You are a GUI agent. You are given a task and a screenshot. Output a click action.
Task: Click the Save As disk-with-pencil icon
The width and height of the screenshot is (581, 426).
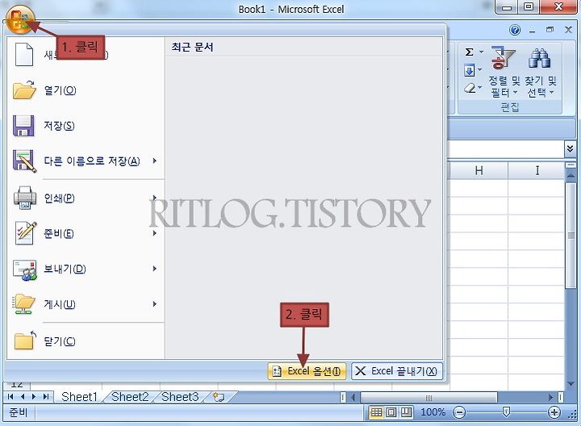pyautogui.click(x=24, y=161)
